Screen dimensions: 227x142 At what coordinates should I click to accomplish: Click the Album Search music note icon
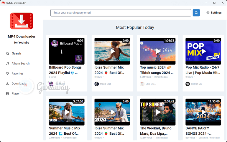coord(7,64)
